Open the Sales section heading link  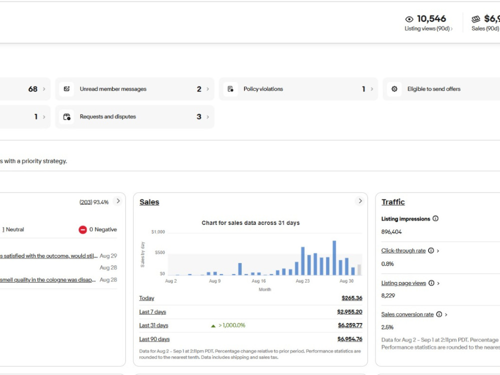click(149, 202)
